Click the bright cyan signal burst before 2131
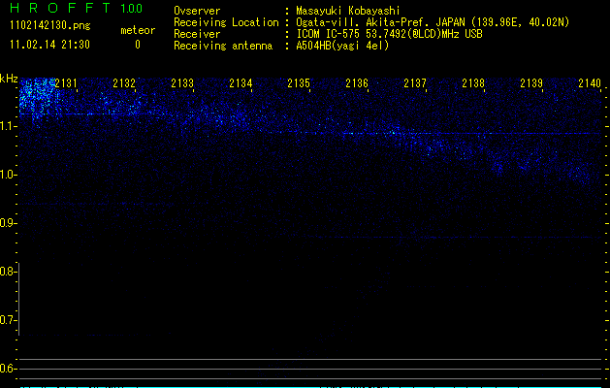The image size is (610, 388). click(37, 97)
